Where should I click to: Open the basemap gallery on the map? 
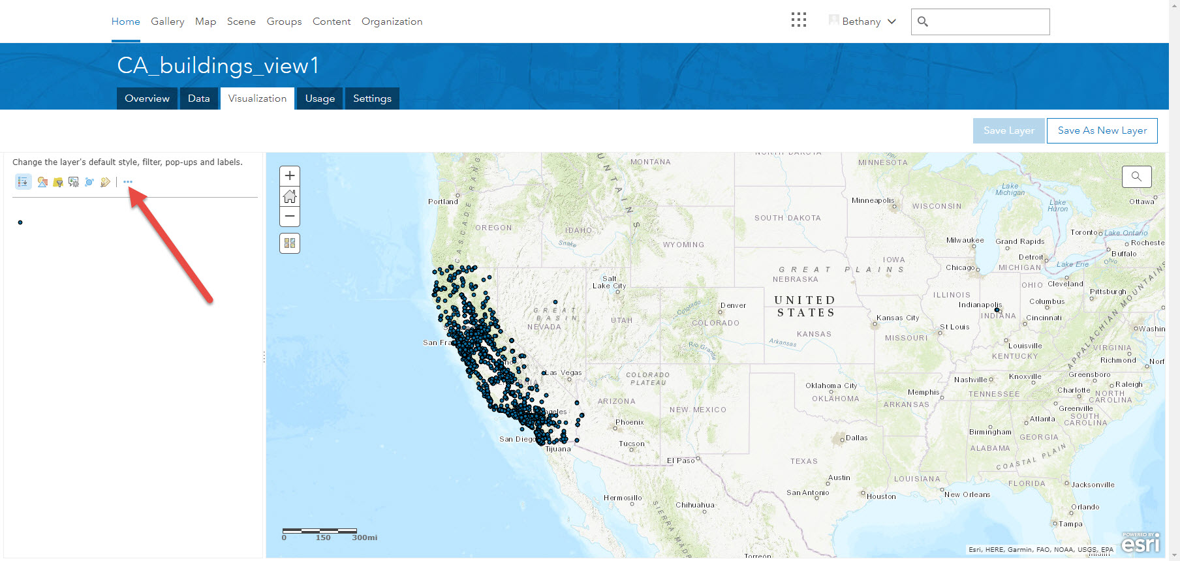[290, 243]
